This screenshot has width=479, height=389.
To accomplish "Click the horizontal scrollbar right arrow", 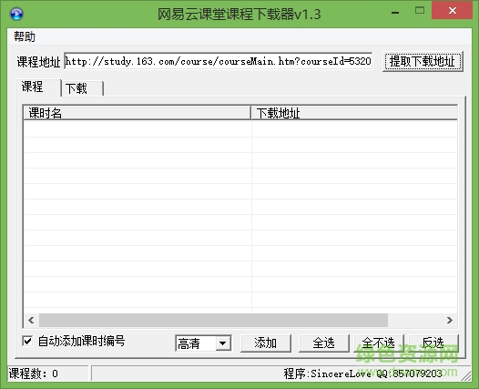I will pos(450,321).
